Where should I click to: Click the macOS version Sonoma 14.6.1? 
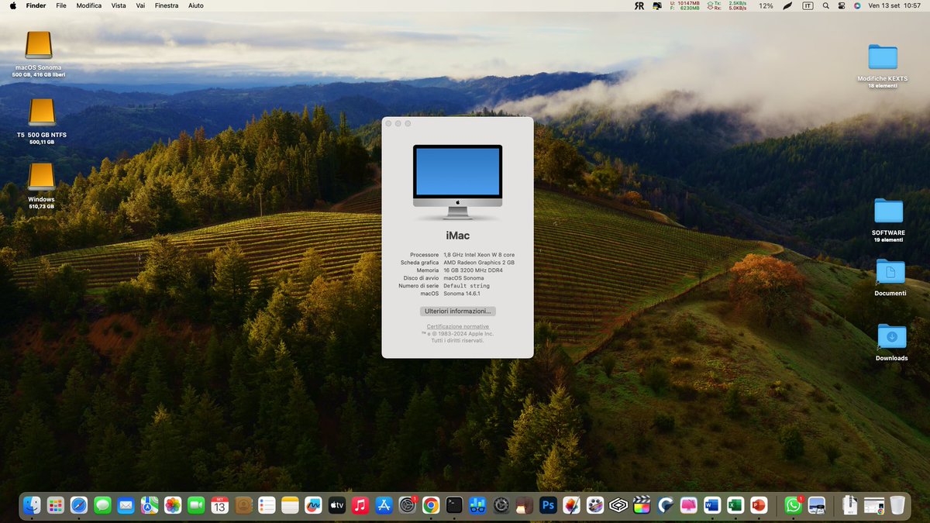click(462, 294)
